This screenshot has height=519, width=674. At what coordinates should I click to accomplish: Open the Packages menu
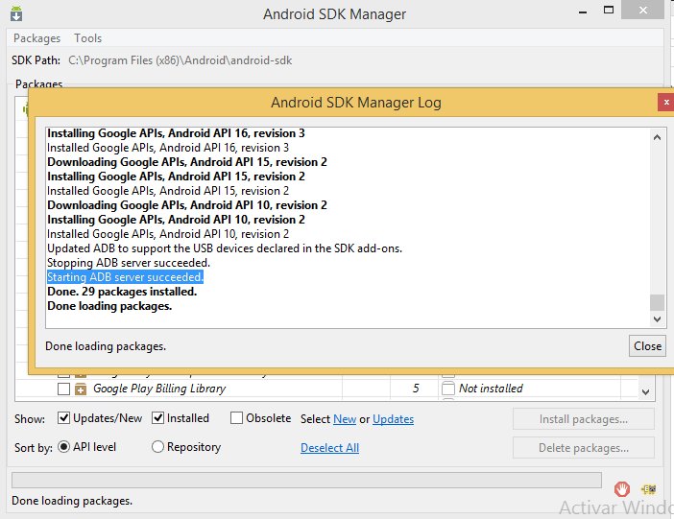click(37, 38)
